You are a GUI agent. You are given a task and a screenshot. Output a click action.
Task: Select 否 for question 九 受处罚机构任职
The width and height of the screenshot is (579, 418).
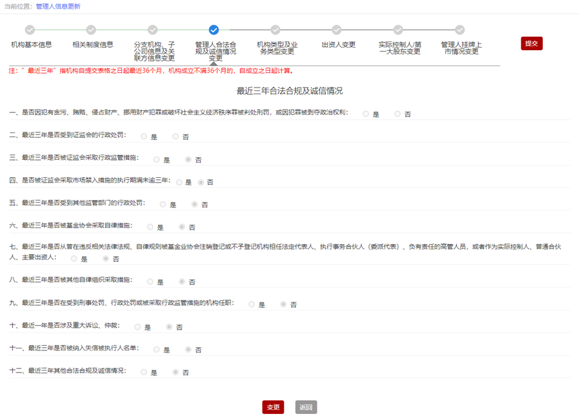point(283,304)
